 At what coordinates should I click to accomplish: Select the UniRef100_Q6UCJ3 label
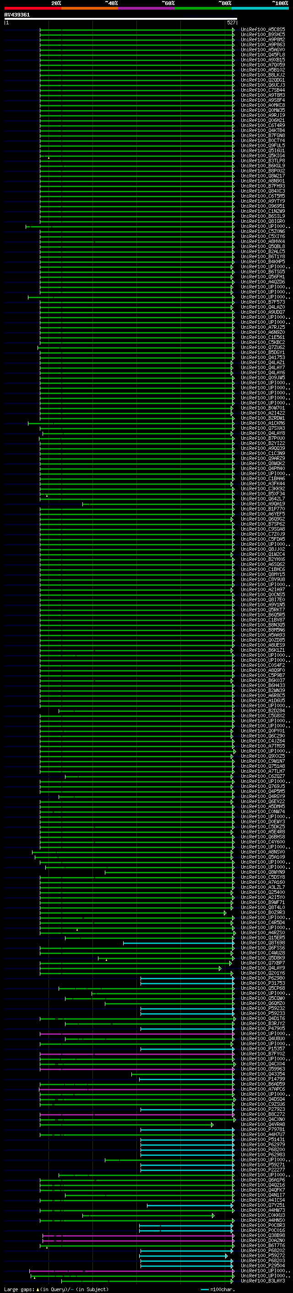263,85
